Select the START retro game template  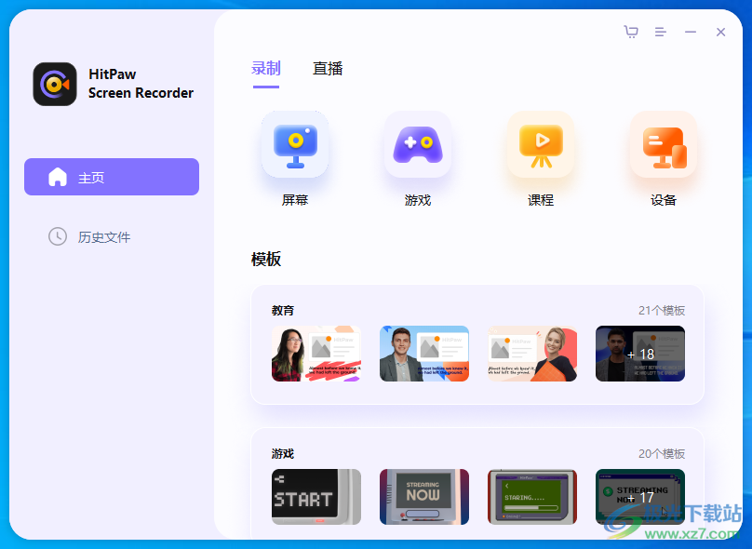(x=316, y=497)
